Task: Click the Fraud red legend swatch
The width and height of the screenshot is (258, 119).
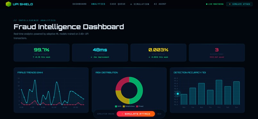Action: coord(137,106)
